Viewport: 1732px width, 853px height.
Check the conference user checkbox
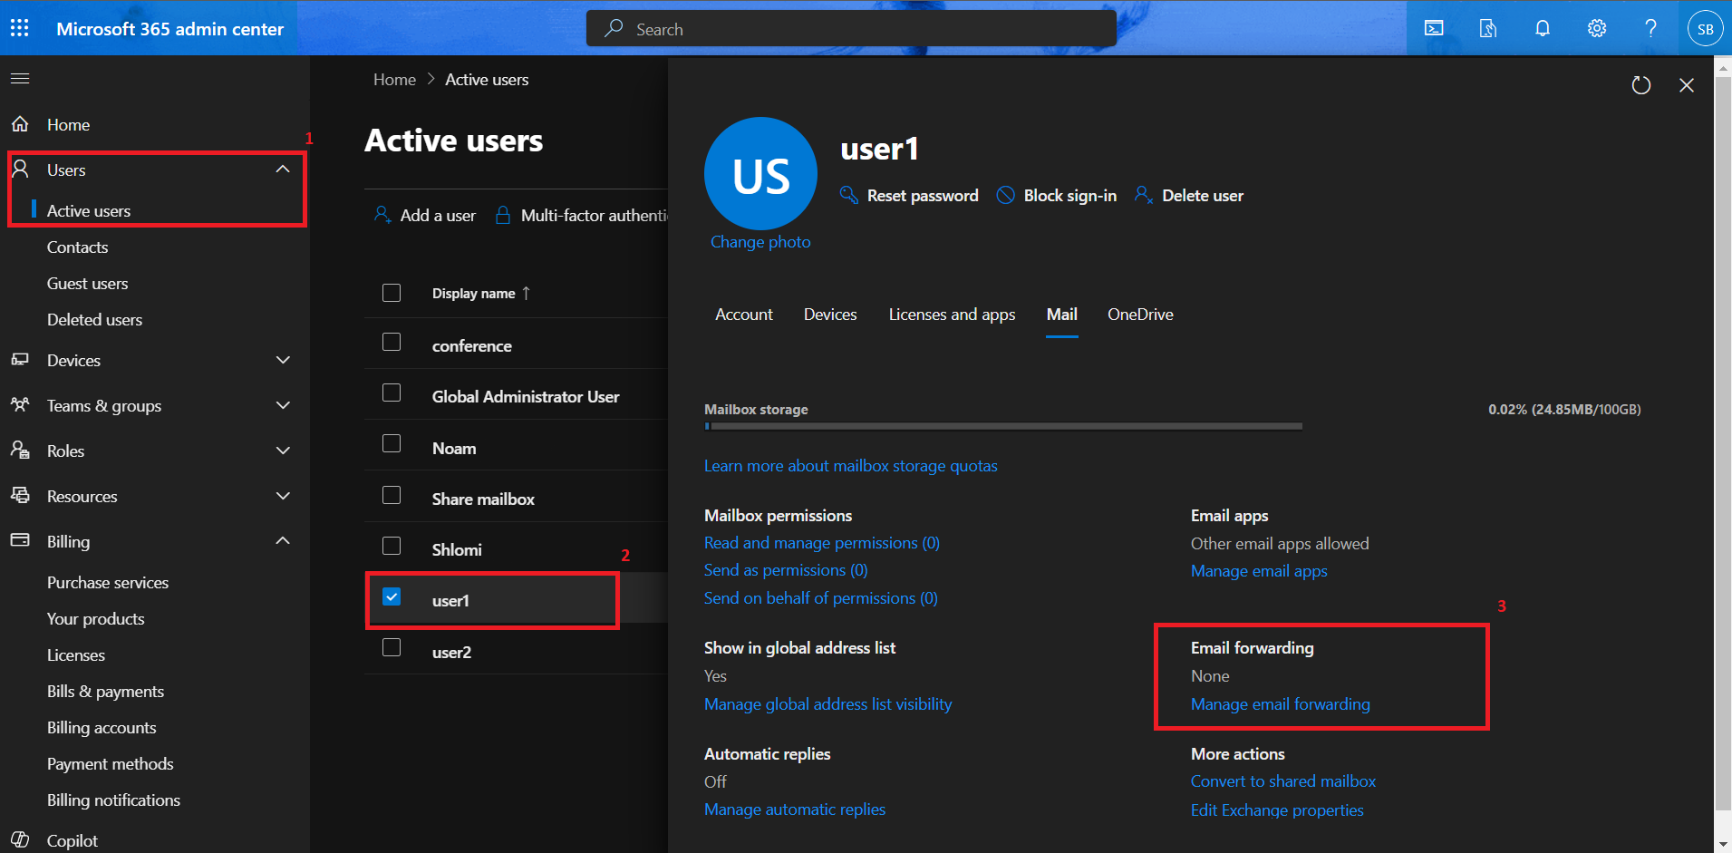(x=392, y=342)
